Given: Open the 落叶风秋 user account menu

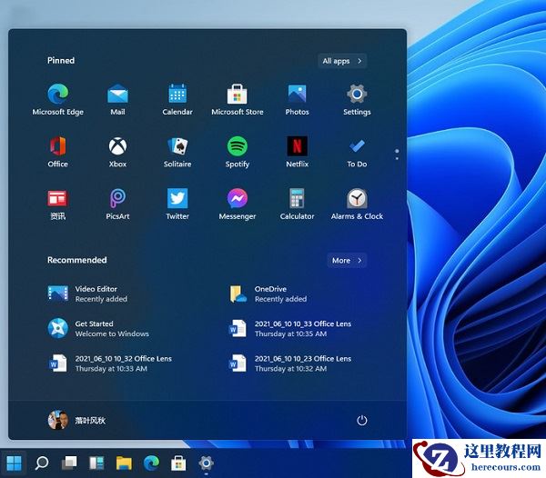Looking at the screenshot, I should coord(76,420).
